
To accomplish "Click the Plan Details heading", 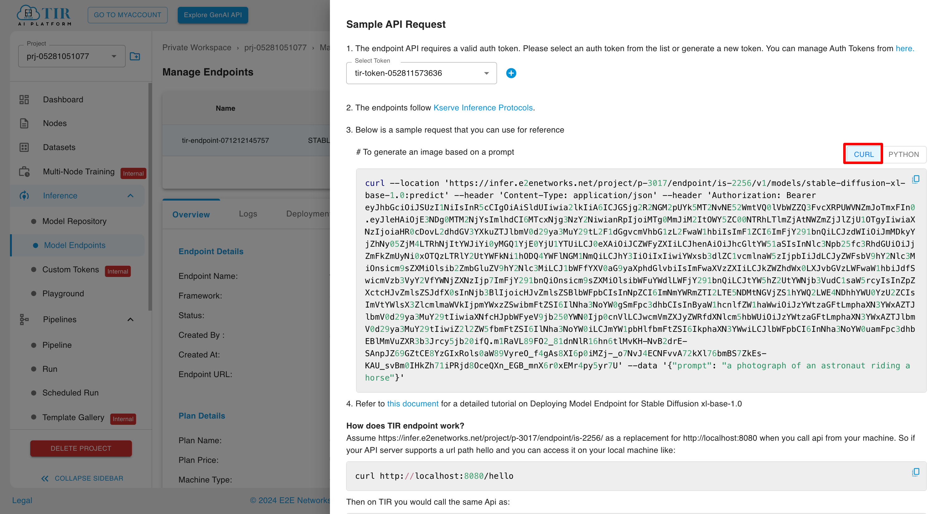I will tap(202, 416).
